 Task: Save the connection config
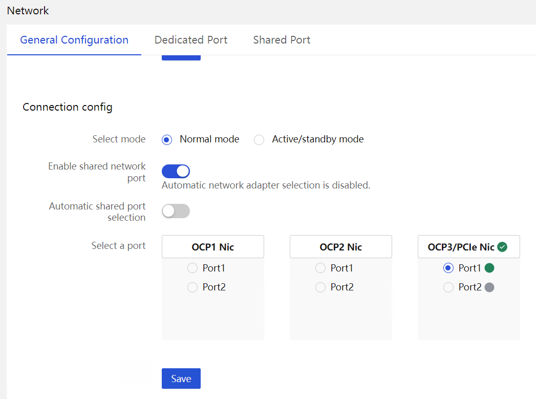(181, 379)
